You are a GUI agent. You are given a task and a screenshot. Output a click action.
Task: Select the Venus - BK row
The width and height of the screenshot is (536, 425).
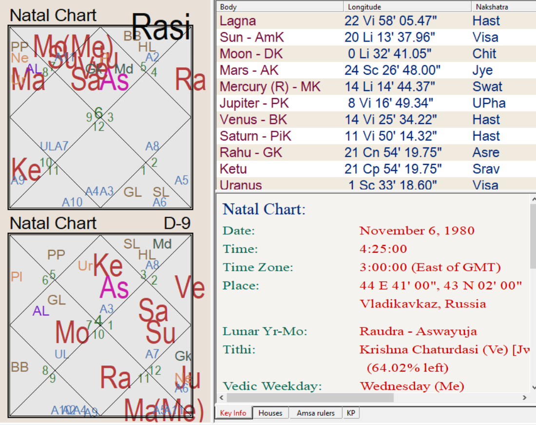click(x=376, y=120)
